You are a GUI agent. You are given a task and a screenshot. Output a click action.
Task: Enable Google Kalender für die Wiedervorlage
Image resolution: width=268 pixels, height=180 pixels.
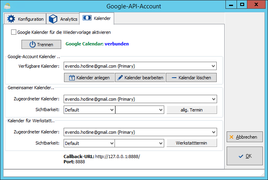(14, 32)
